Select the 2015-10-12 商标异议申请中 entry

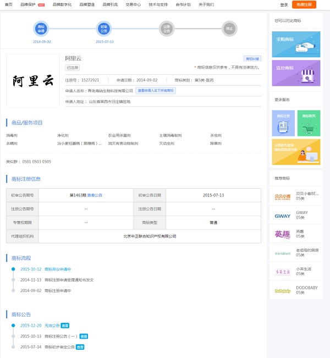click(46, 269)
